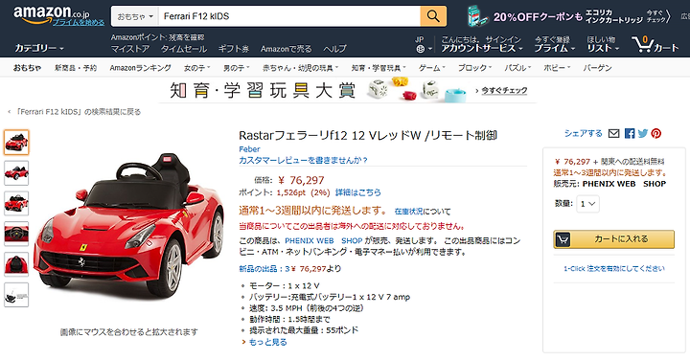Share product on Pinterest icon
690x360 pixels.
(x=656, y=133)
